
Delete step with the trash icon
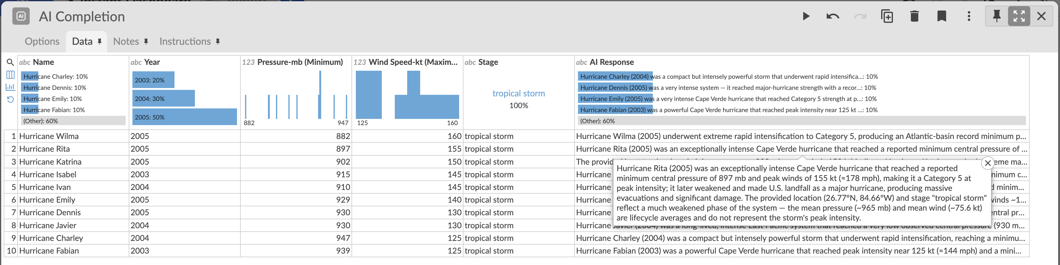tap(914, 16)
